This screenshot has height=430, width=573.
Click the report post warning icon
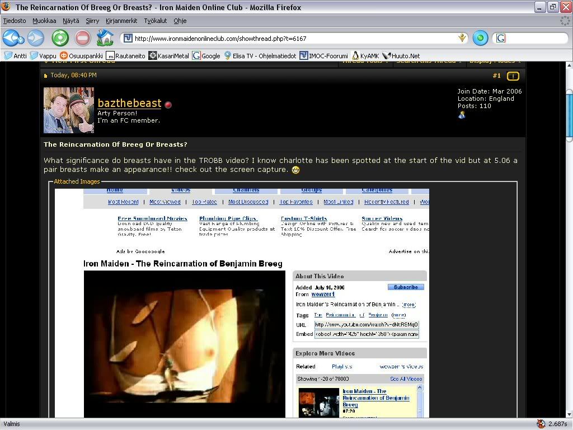click(x=513, y=76)
